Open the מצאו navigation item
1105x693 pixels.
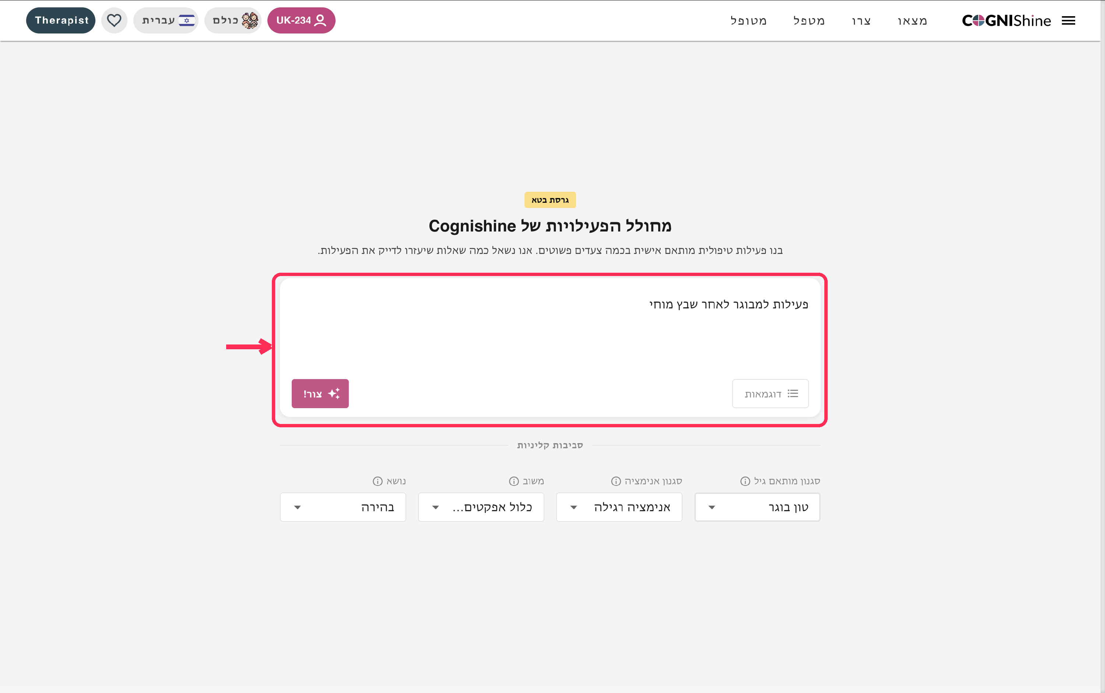click(x=912, y=21)
